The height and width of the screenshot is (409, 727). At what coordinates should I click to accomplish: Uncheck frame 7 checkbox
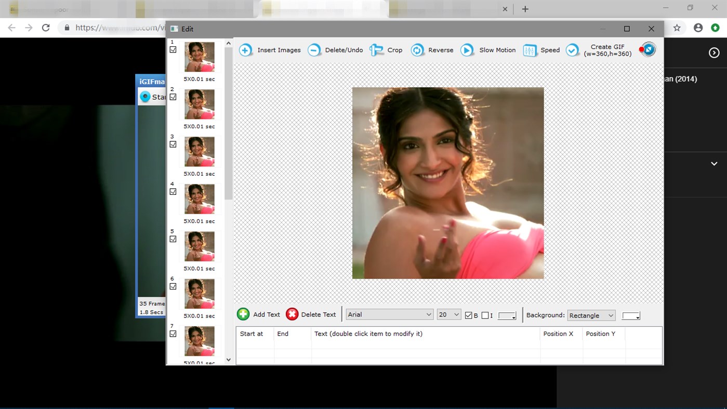pos(173,333)
